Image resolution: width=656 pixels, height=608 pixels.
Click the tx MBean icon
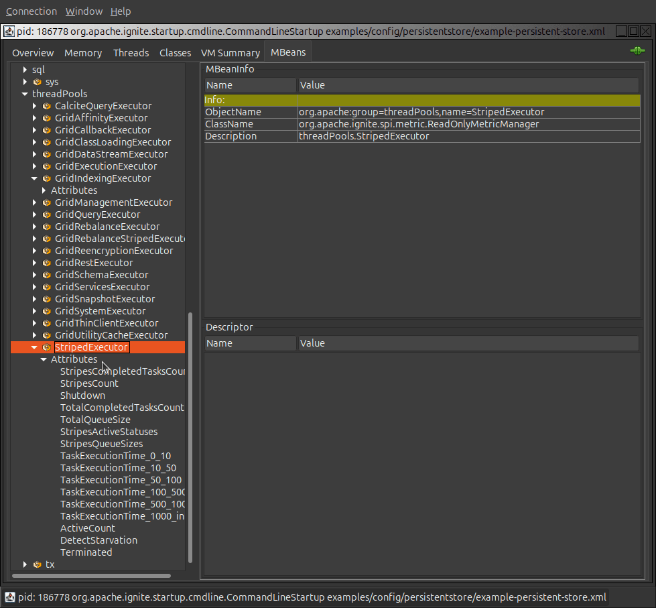pos(38,564)
